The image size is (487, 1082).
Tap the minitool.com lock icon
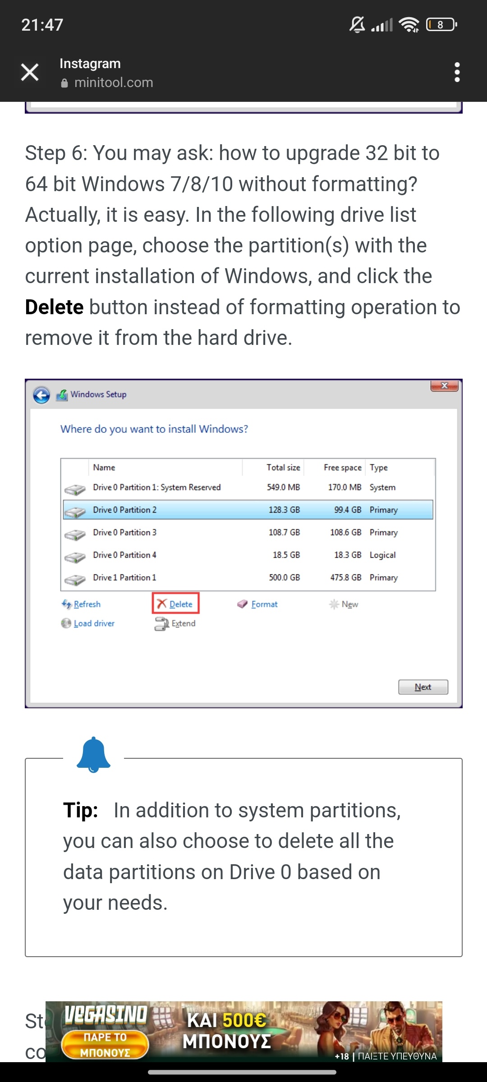64,83
